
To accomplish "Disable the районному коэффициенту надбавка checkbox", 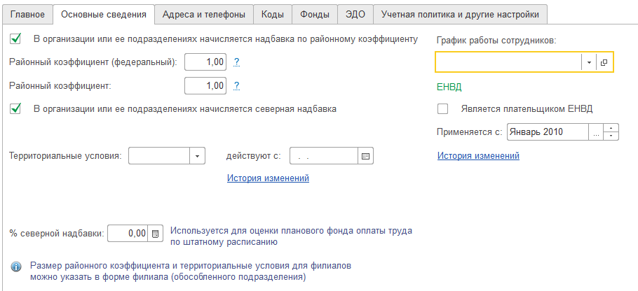I will pos(16,39).
